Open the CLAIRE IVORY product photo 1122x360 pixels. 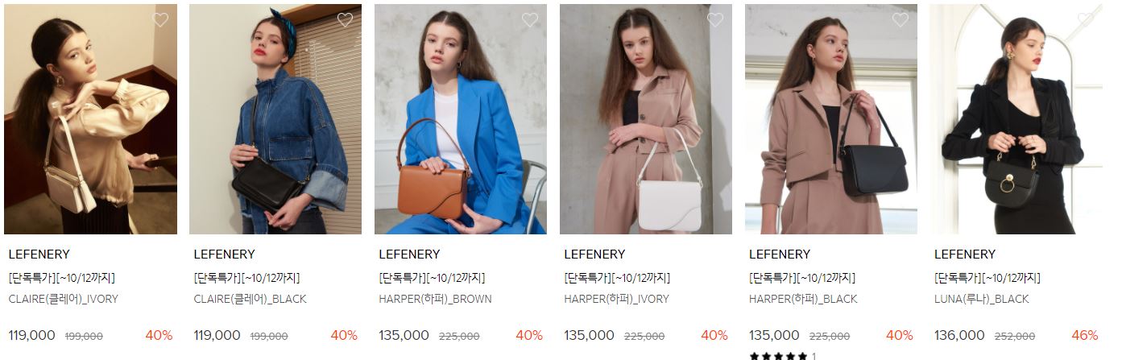(90, 119)
